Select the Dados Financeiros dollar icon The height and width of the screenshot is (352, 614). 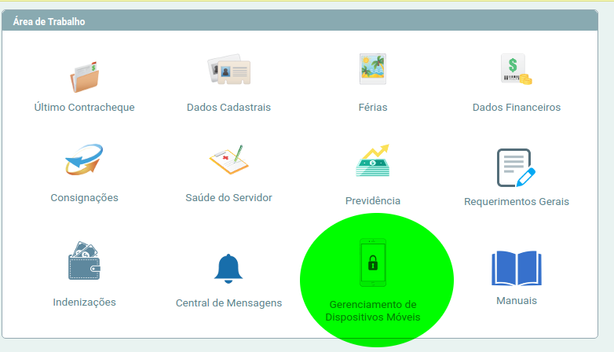[x=516, y=69]
